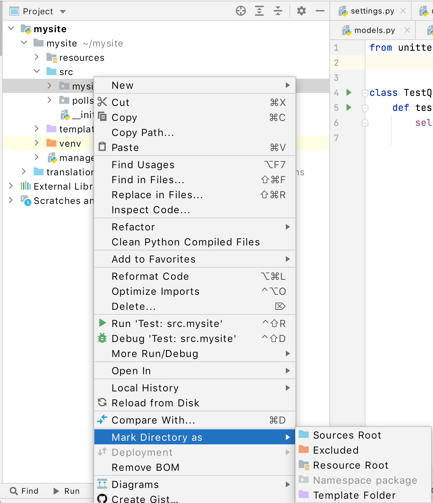
Task: Select Sources Root in Mark Directory as submenu
Action: [x=347, y=435]
